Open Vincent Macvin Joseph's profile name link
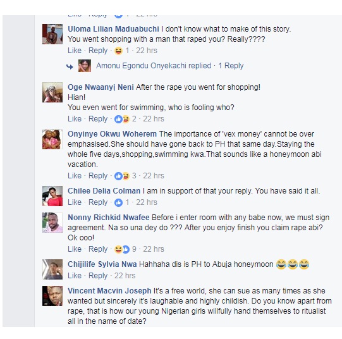Screen dimensions: 342x339 (x=109, y=291)
